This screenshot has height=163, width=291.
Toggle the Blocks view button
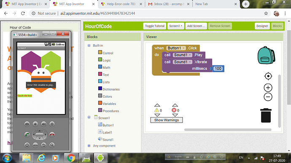point(277,26)
